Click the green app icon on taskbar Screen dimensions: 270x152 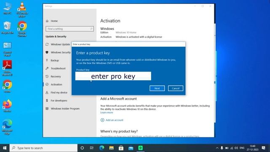pos(140,148)
